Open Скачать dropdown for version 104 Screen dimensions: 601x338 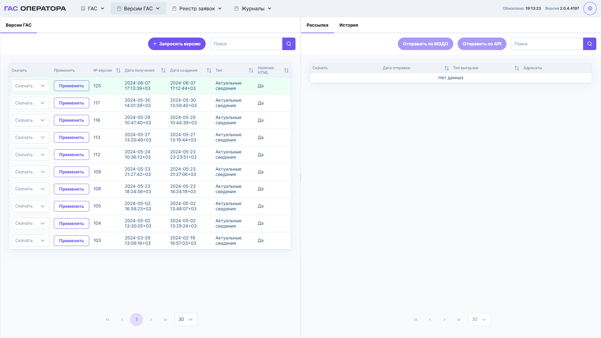click(30, 223)
